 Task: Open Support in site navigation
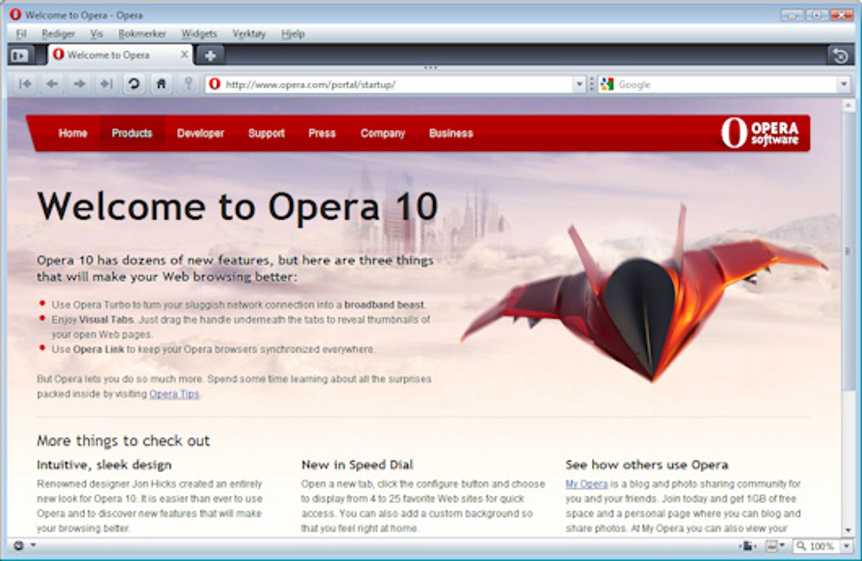tap(266, 133)
